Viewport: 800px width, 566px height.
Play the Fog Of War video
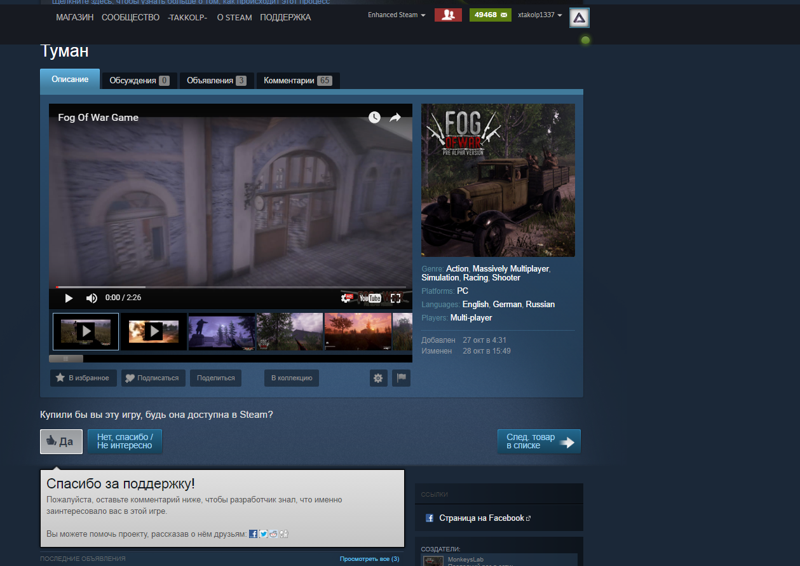(x=69, y=298)
